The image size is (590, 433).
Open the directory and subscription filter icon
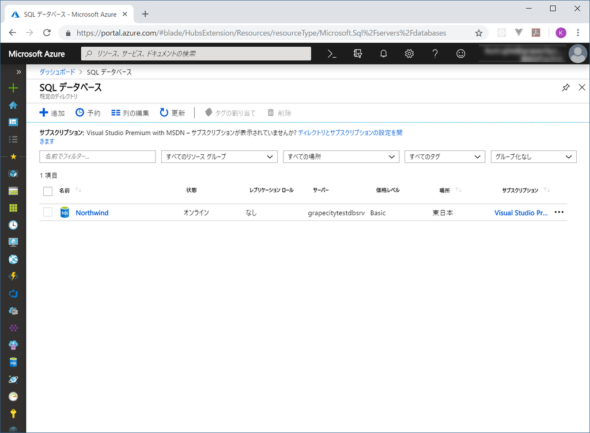click(x=357, y=54)
